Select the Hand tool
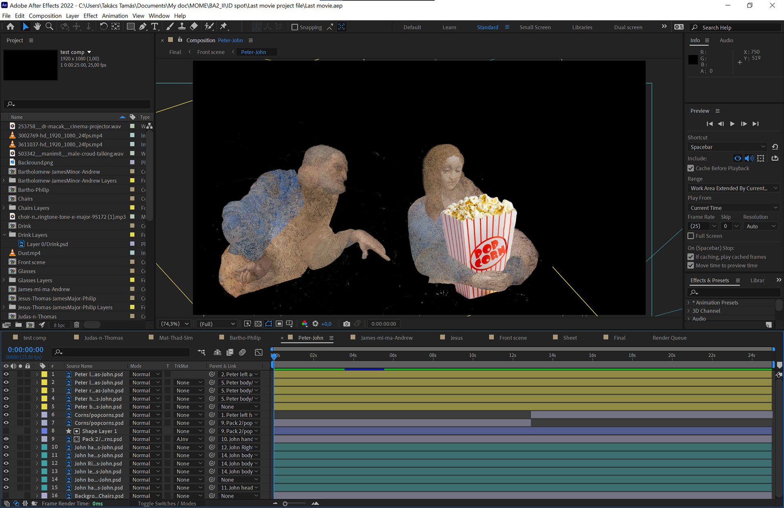The height and width of the screenshot is (508, 784). tap(37, 27)
